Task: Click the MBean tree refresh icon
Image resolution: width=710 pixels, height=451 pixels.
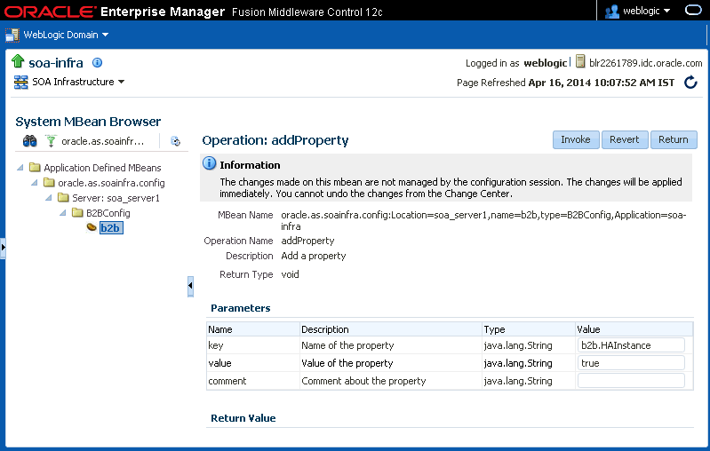Action: 175,141
